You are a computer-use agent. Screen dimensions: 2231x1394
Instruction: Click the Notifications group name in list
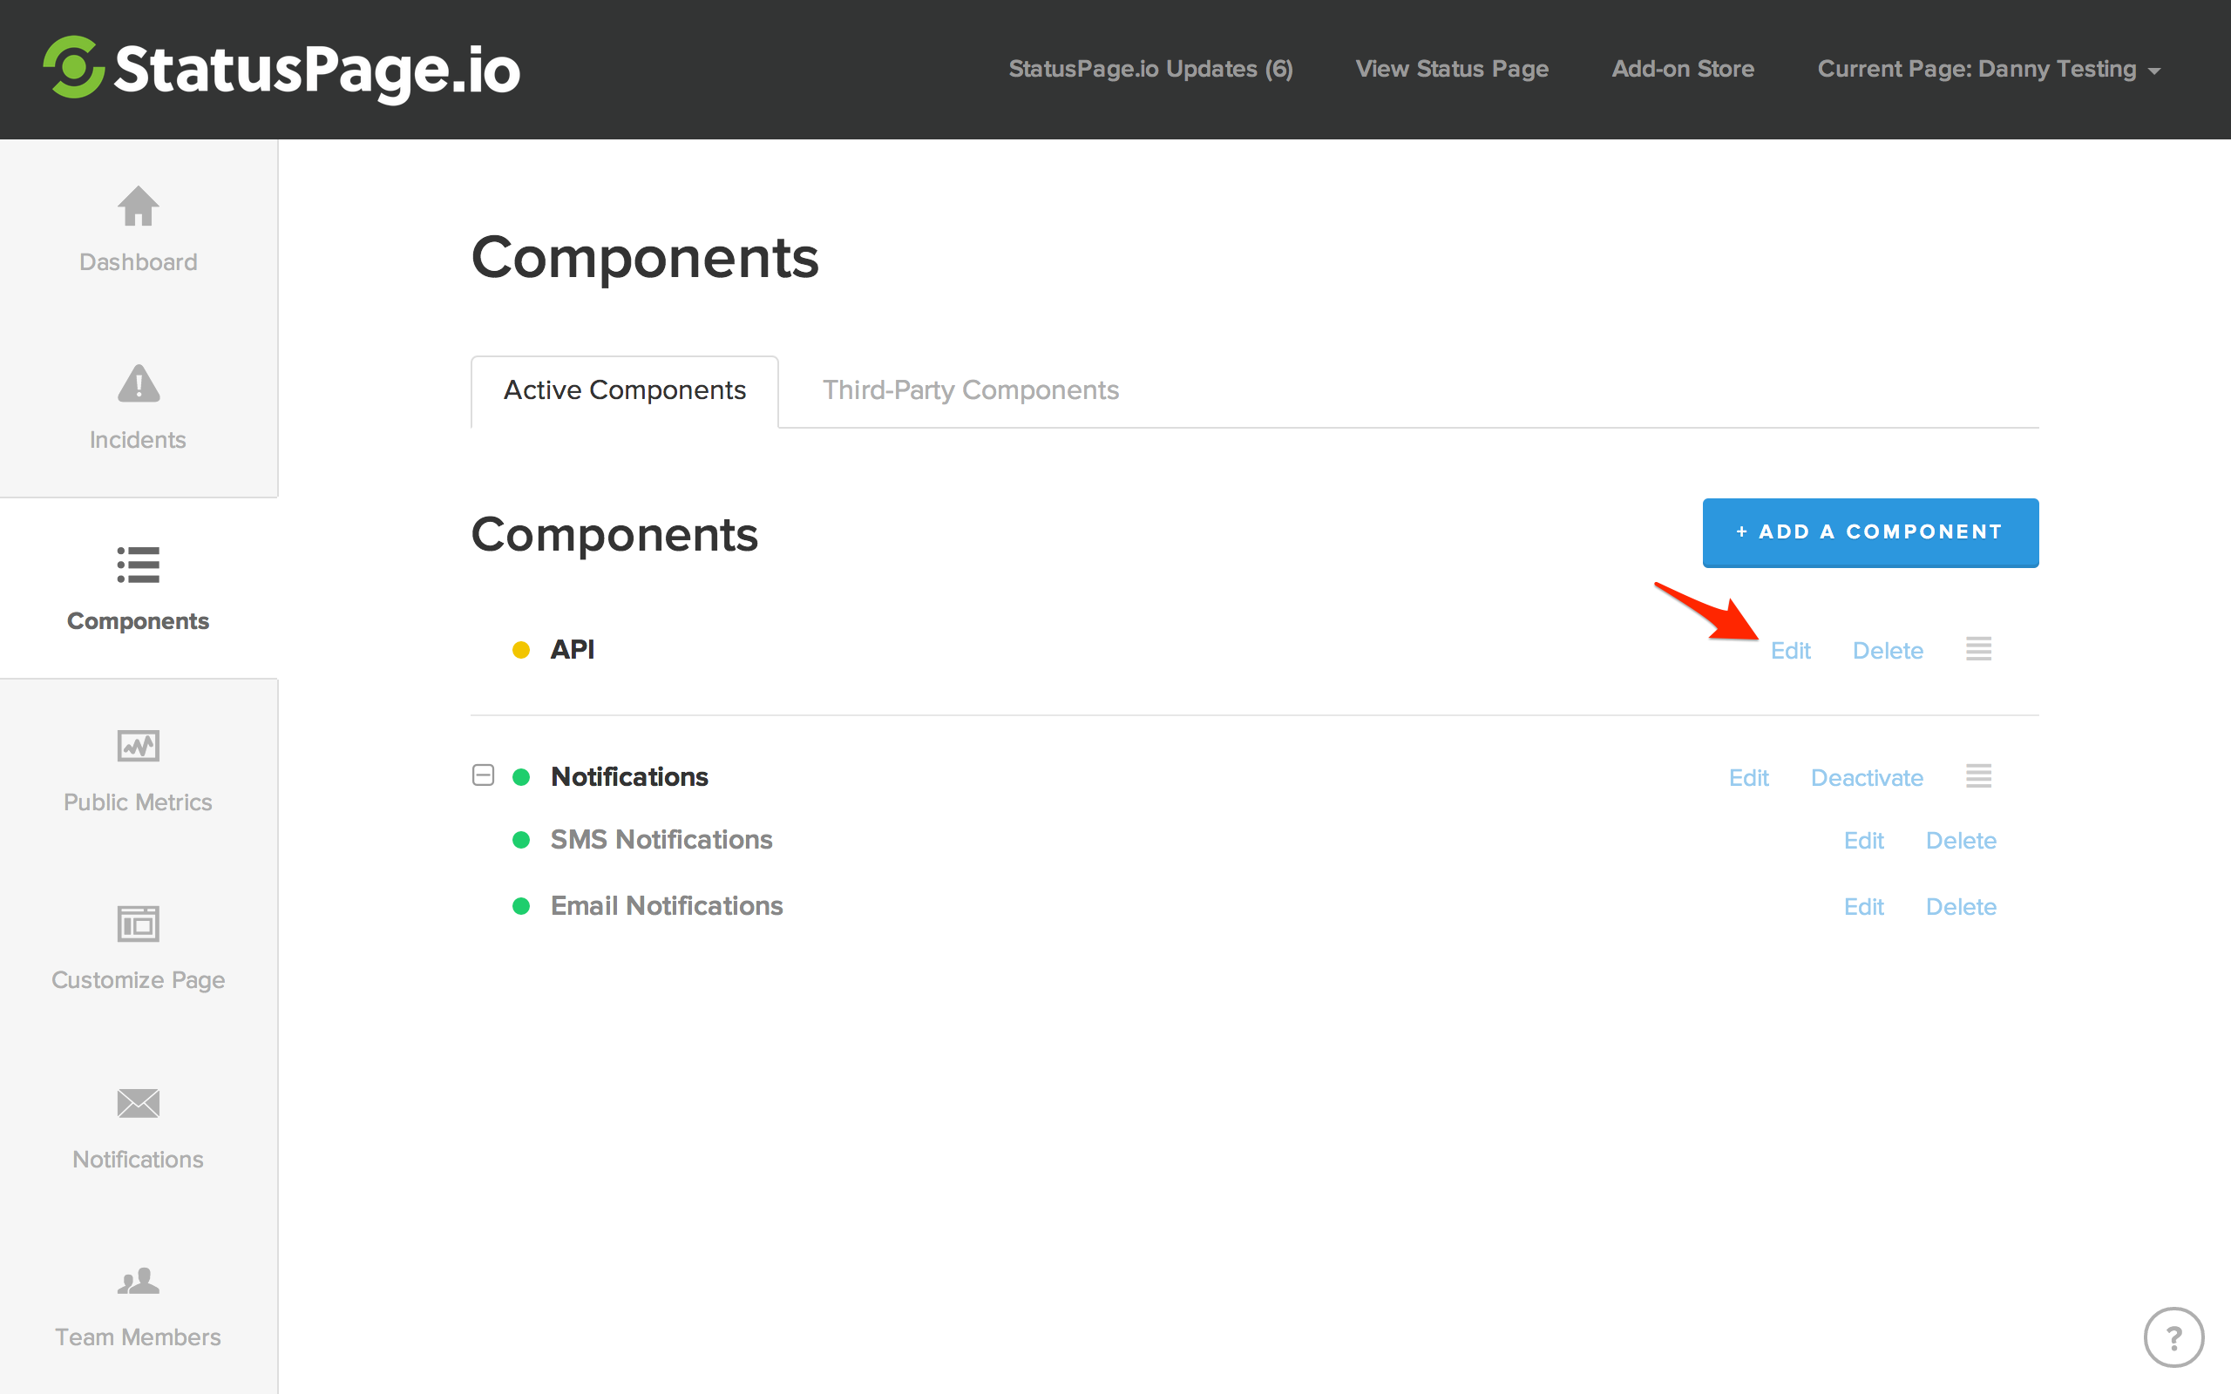tap(630, 777)
